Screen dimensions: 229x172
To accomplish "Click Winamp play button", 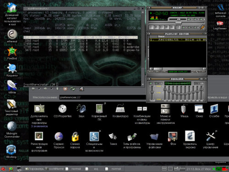I will point(156,27).
